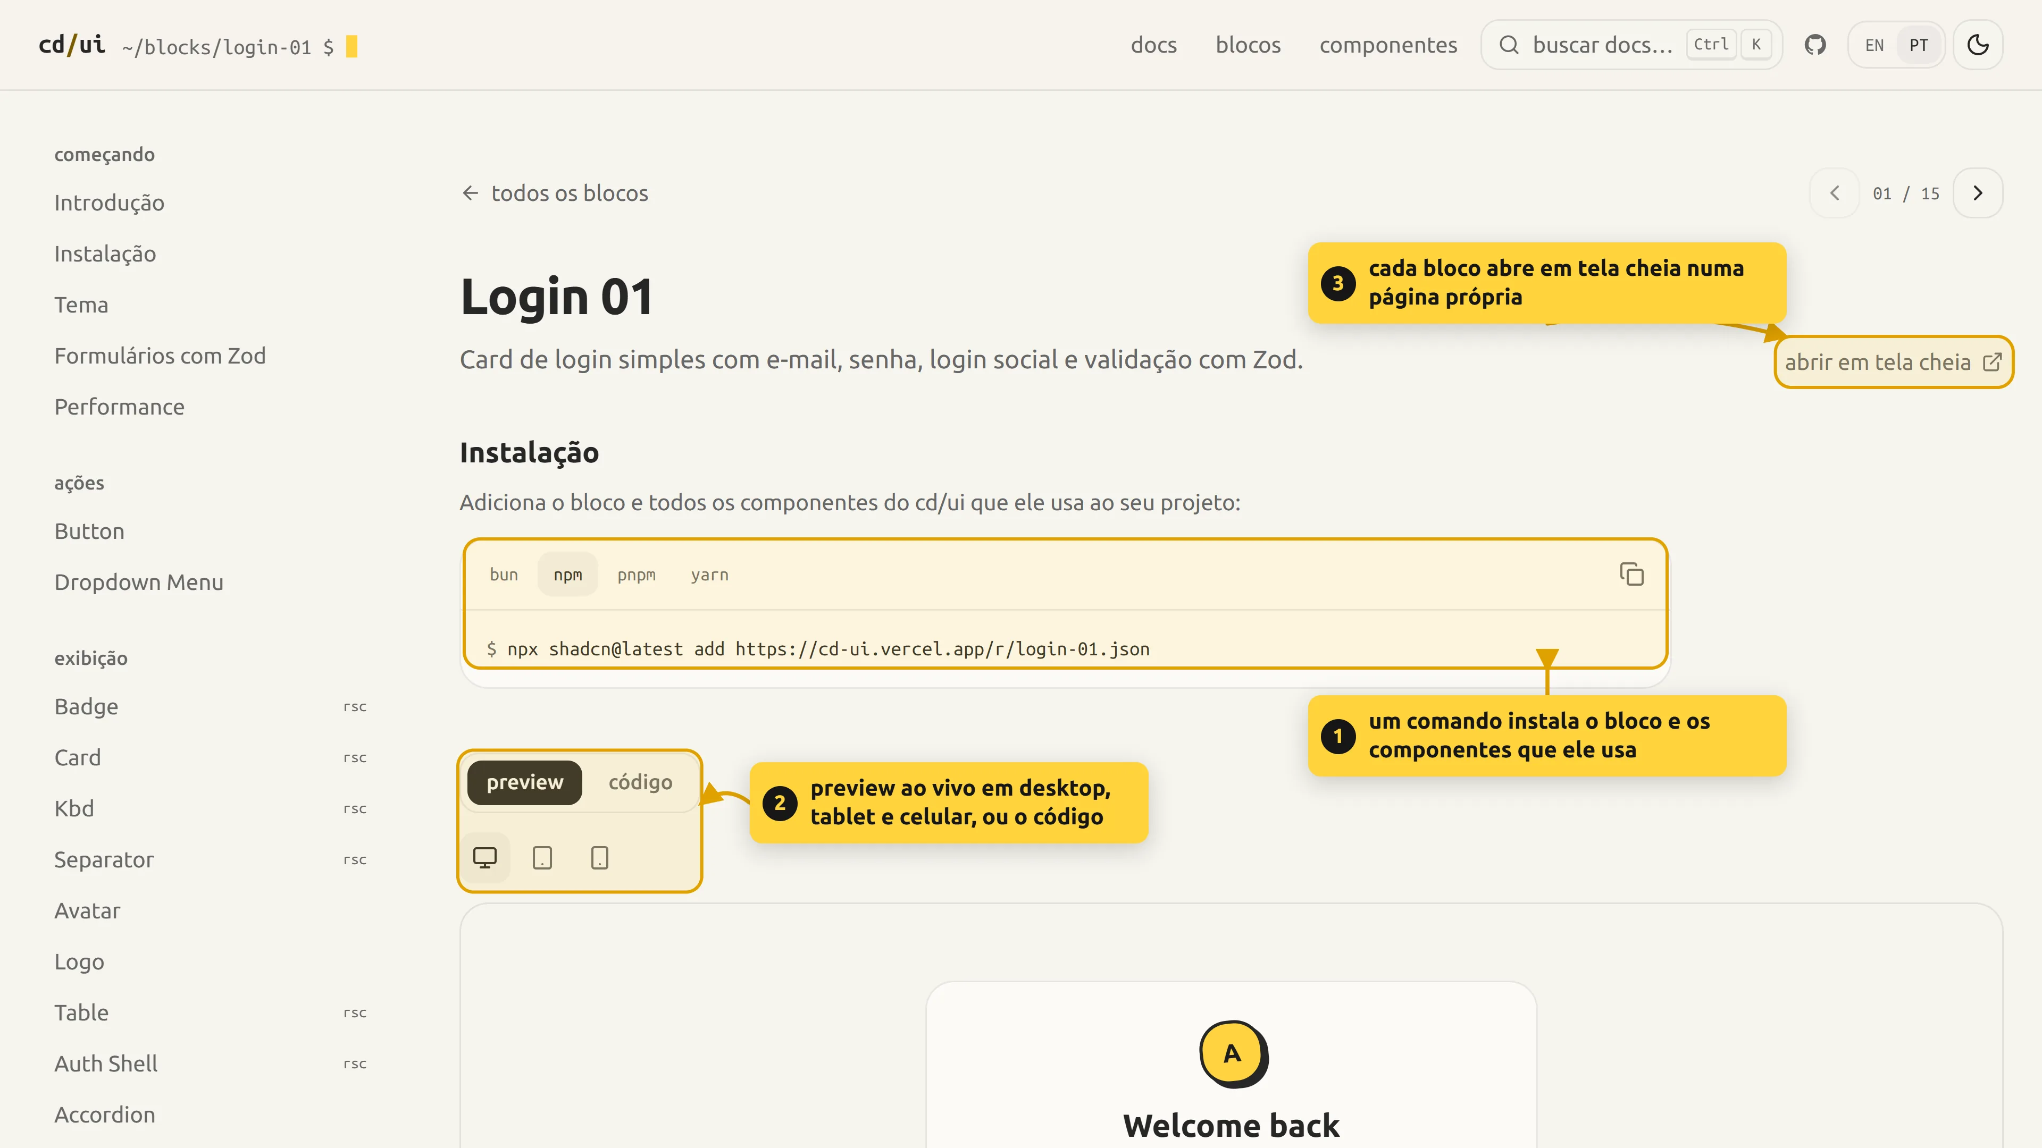The width and height of the screenshot is (2042, 1148).
Task: Switch to the código tab
Action: (x=640, y=783)
